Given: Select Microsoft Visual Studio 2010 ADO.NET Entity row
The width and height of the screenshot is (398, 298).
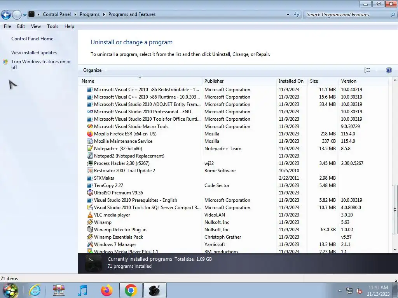Looking at the screenshot, I should tap(233, 104).
